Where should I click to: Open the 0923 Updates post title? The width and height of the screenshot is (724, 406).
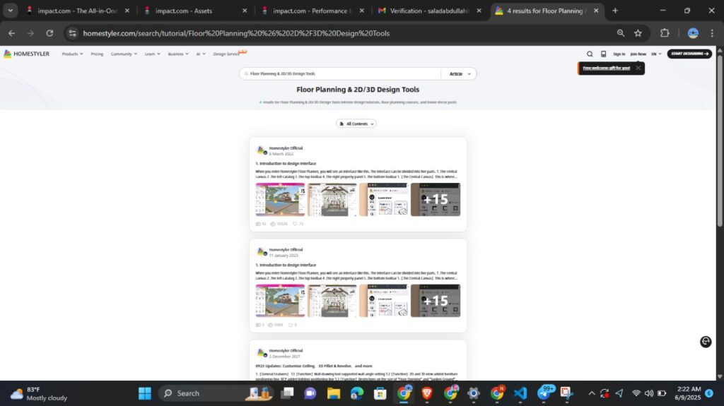click(x=313, y=366)
